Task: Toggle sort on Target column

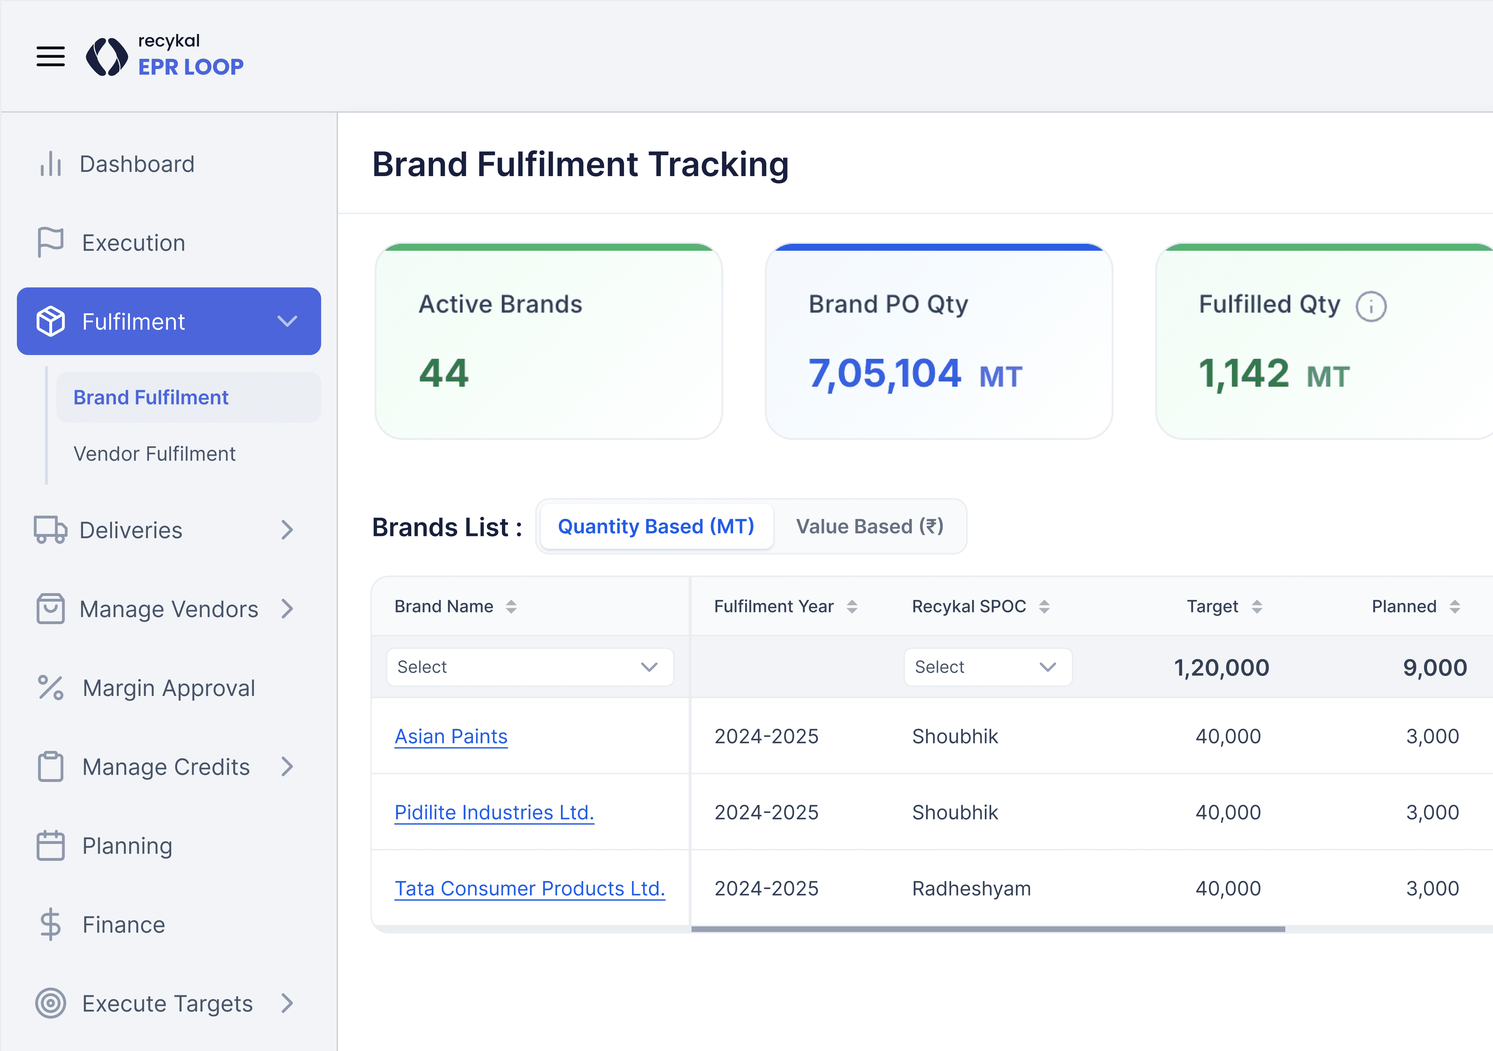Action: coord(1257,607)
